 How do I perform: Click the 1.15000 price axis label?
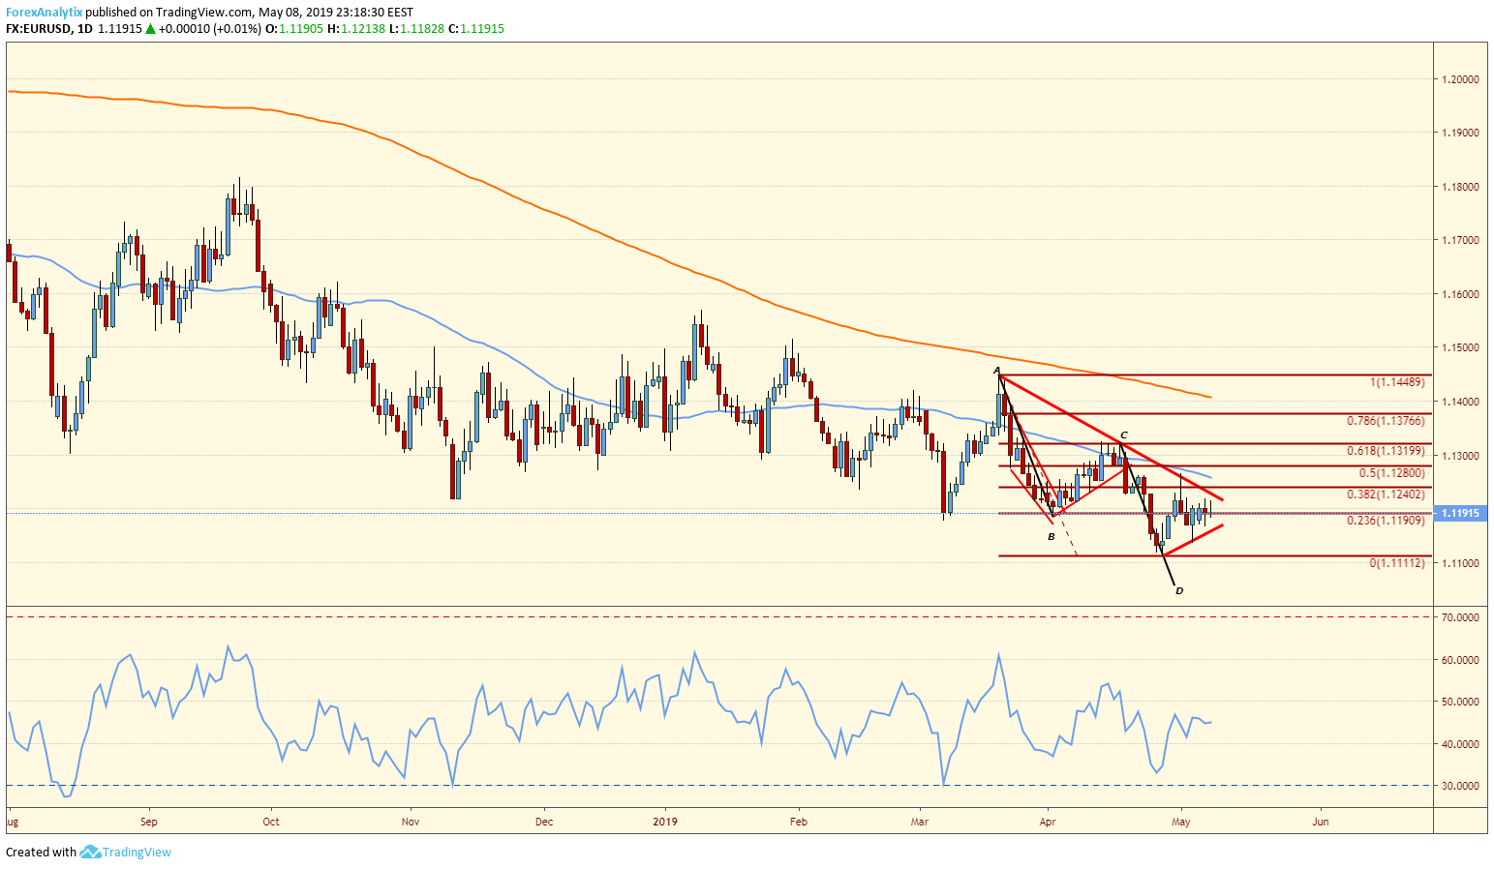[x=1460, y=347]
